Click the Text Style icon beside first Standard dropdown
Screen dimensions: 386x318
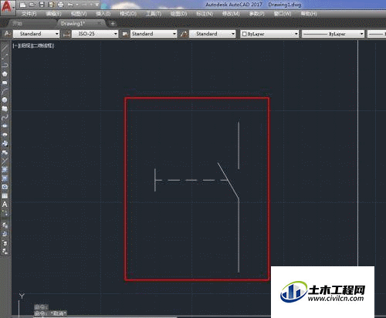tap(8, 34)
